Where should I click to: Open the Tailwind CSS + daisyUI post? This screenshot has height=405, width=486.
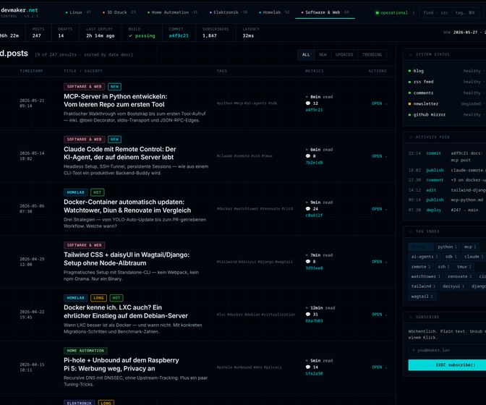[127, 259]
